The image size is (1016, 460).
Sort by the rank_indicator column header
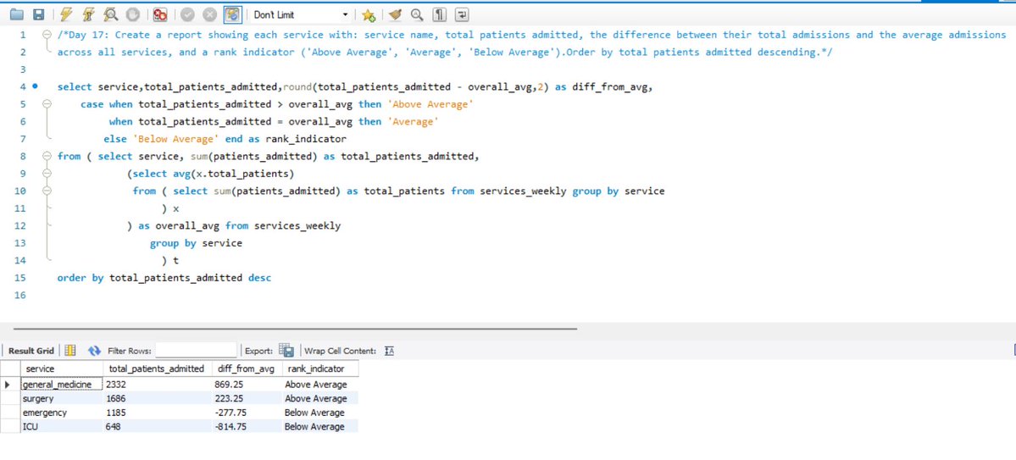pos(320,369)
